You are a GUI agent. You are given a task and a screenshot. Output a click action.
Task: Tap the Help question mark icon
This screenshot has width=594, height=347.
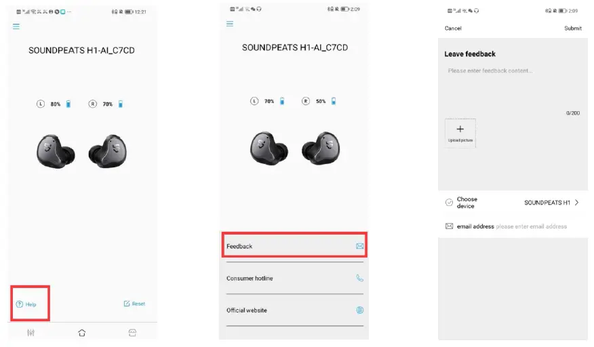20,304
